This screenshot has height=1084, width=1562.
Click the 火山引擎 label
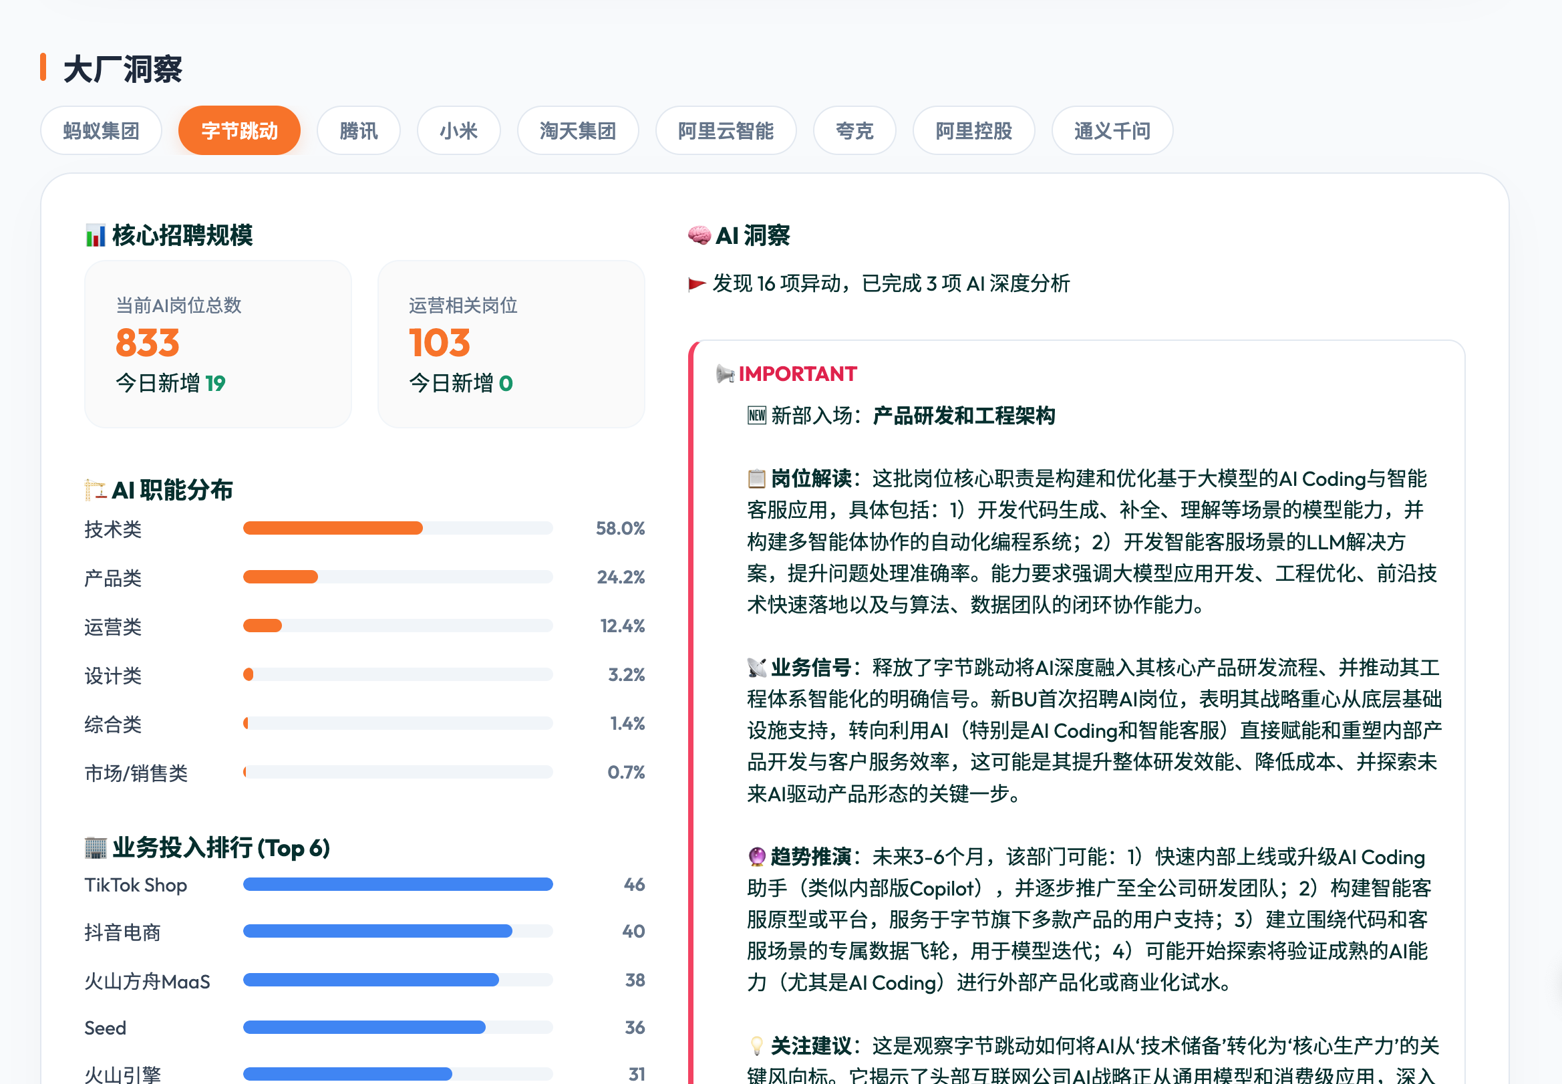[x=123, y=1074]
